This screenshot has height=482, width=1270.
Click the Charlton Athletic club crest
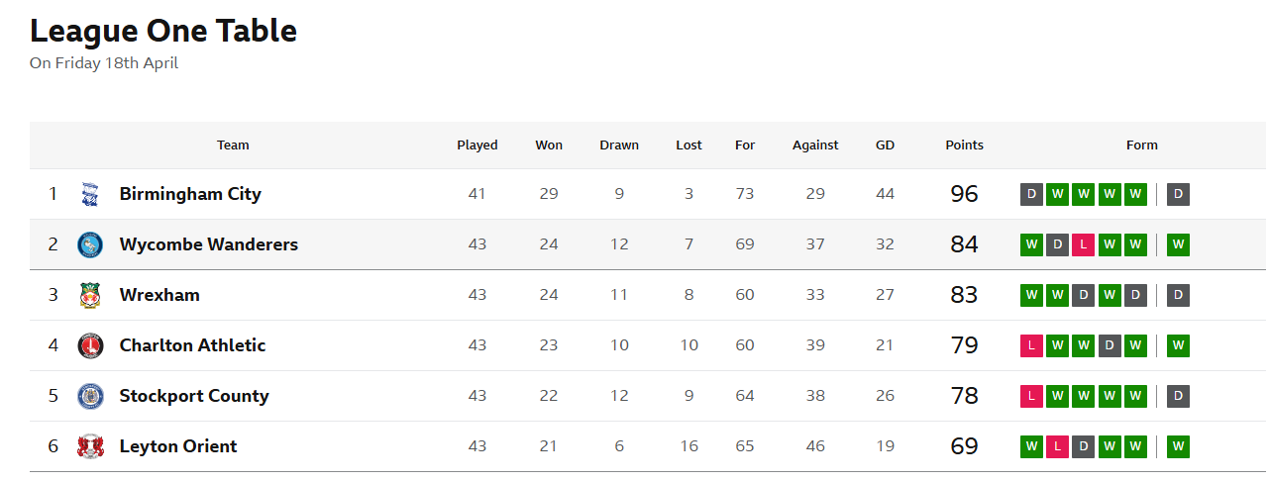click(x=90, y=345)
